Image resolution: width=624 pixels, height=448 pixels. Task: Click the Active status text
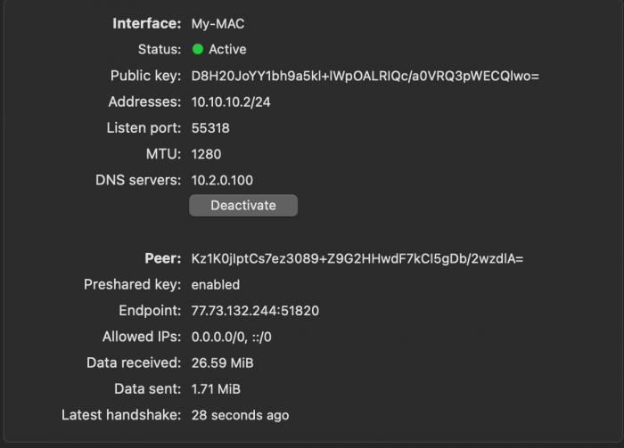point(227,50)
